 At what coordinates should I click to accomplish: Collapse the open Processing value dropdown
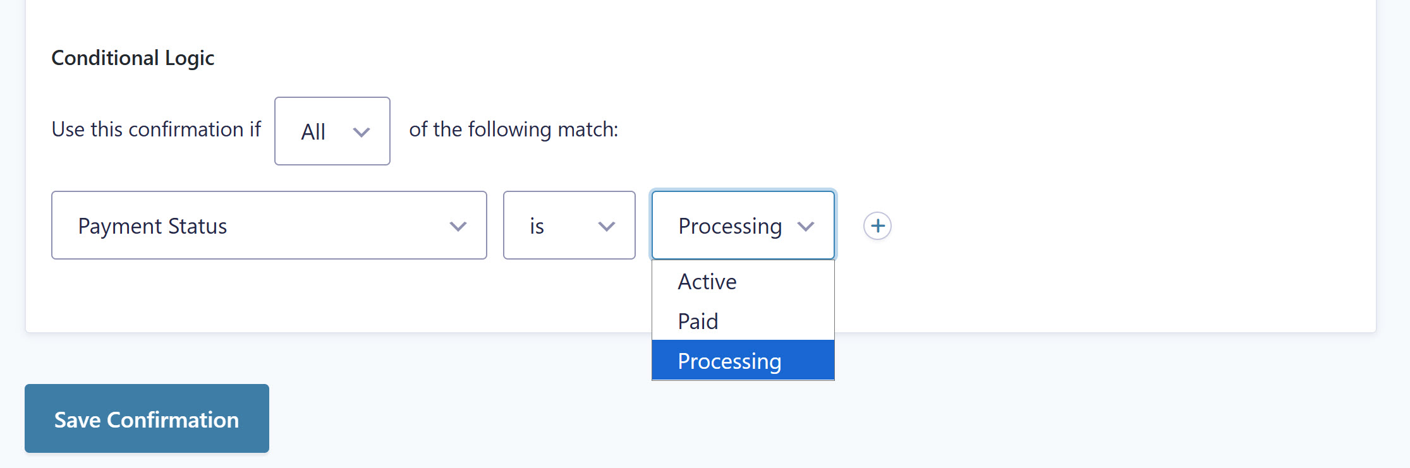(743, 225)
